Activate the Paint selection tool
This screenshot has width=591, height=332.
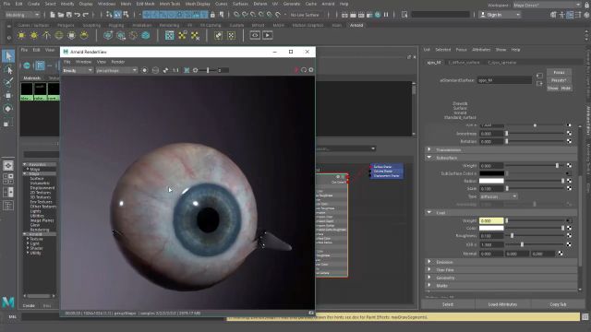(x=8, y=82)
